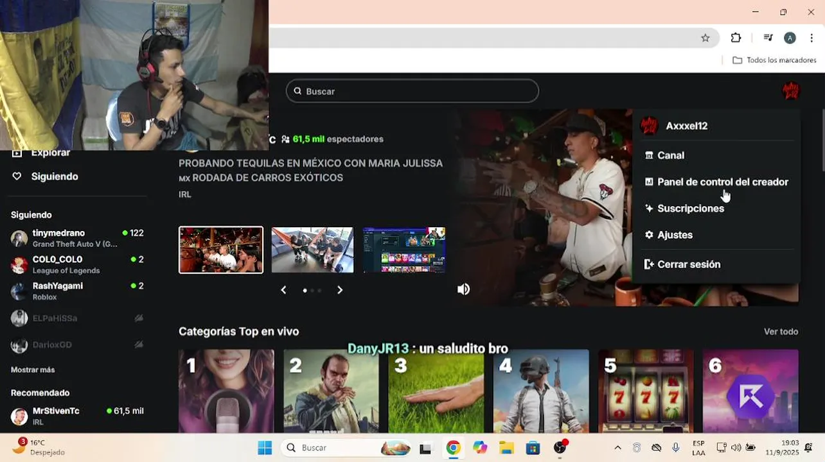Open the category card ranked 3

click(436, 391)
